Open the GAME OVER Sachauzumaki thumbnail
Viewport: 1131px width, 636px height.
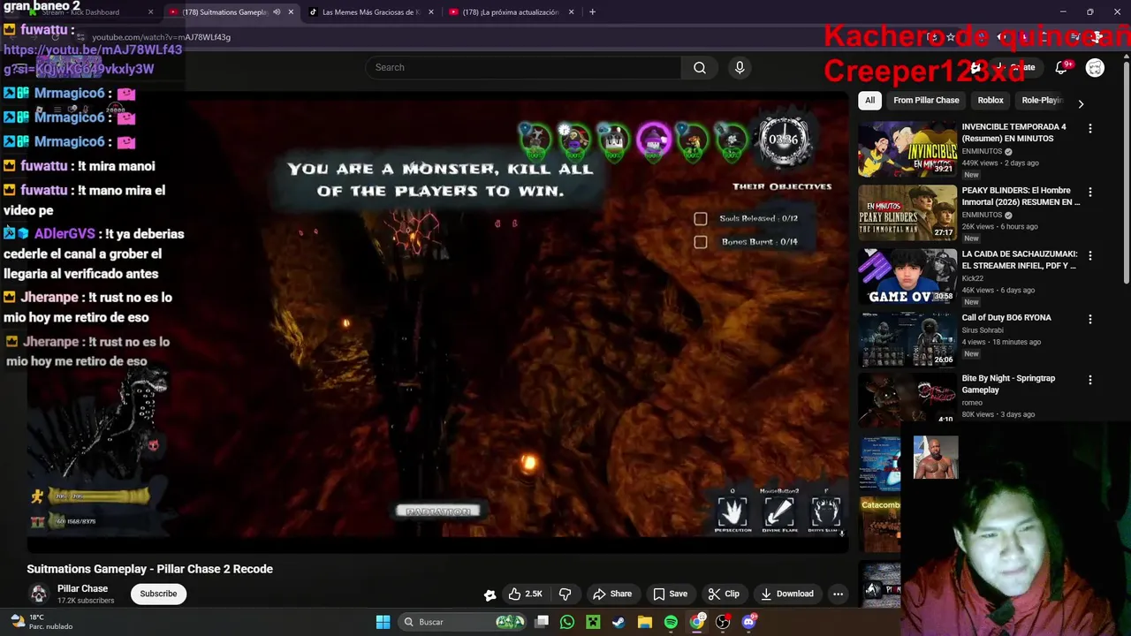tap(907, 276)
